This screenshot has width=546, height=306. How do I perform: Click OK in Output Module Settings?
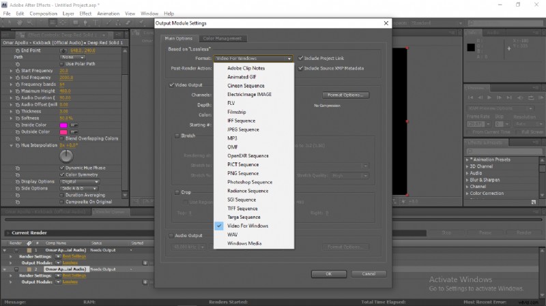coord(328,273)
